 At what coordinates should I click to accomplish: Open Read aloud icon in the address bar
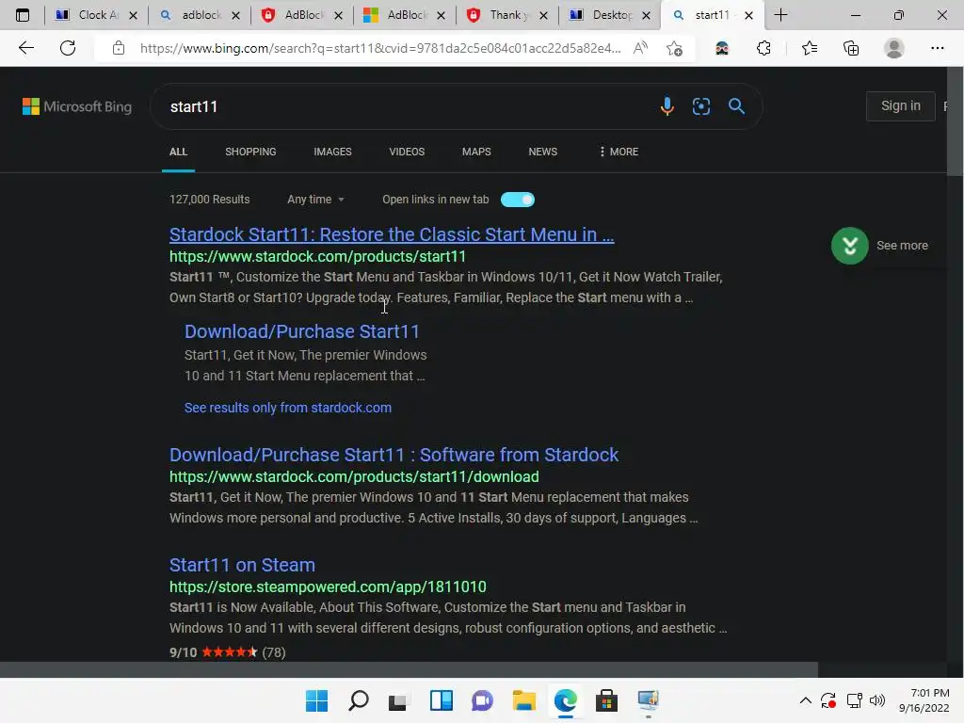pyautogui.click(x=640, y=48)
